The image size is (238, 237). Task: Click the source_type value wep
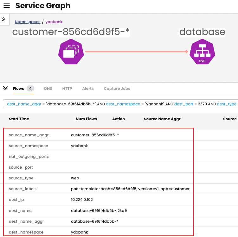pos(75,178)
